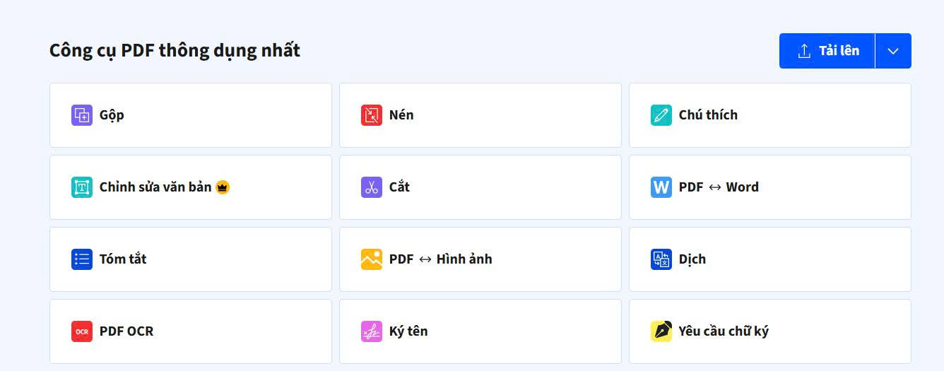Click the blue Dịch translate icon
Screen dimensions: 944x371
click(661, 259)
